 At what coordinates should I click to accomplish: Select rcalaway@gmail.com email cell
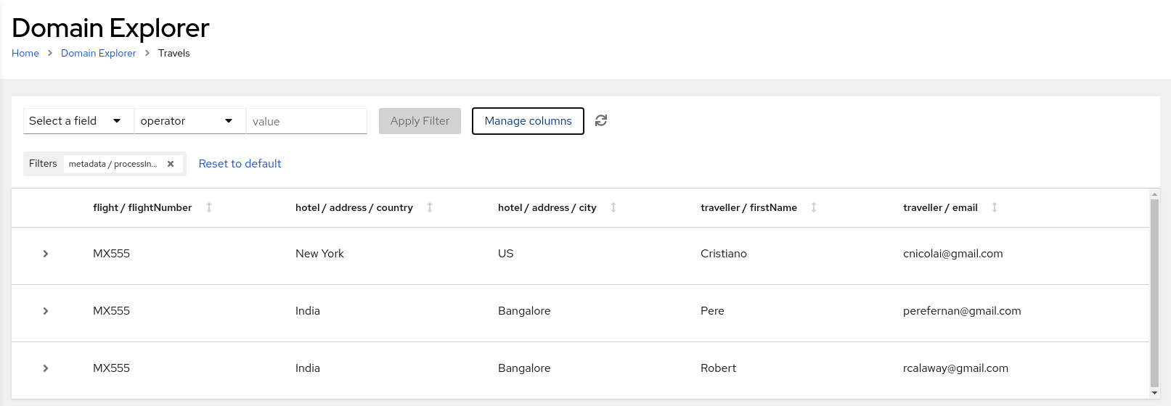[955, 368]
